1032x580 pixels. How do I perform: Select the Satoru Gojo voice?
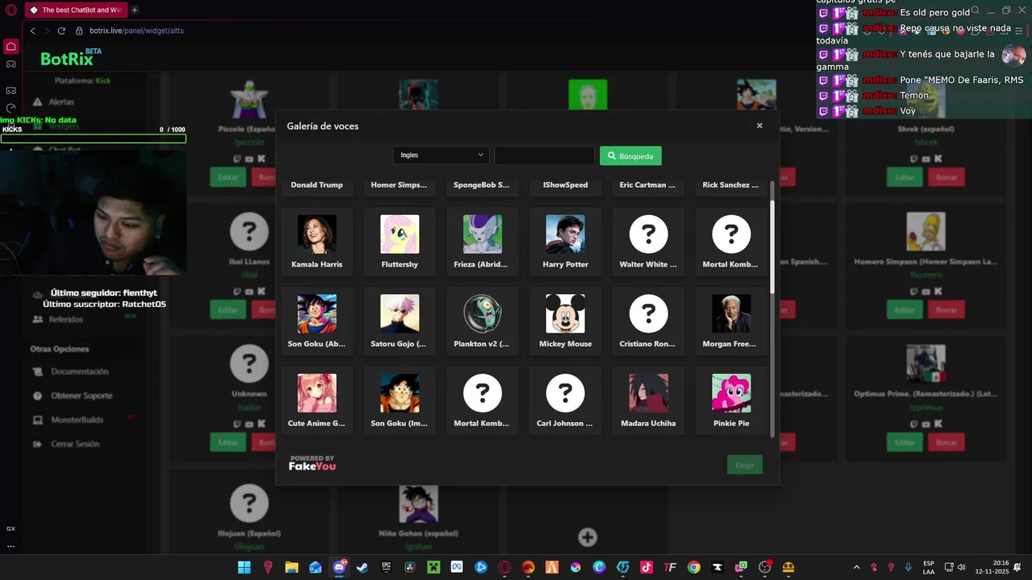click(x=400, y=321)
